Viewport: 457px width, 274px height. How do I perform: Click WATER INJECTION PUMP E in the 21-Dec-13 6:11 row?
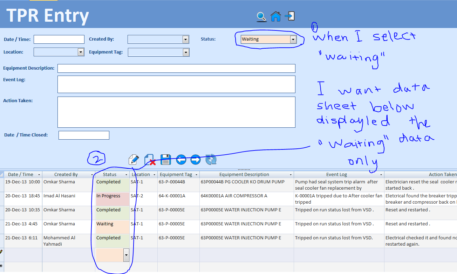pos(247,241)
